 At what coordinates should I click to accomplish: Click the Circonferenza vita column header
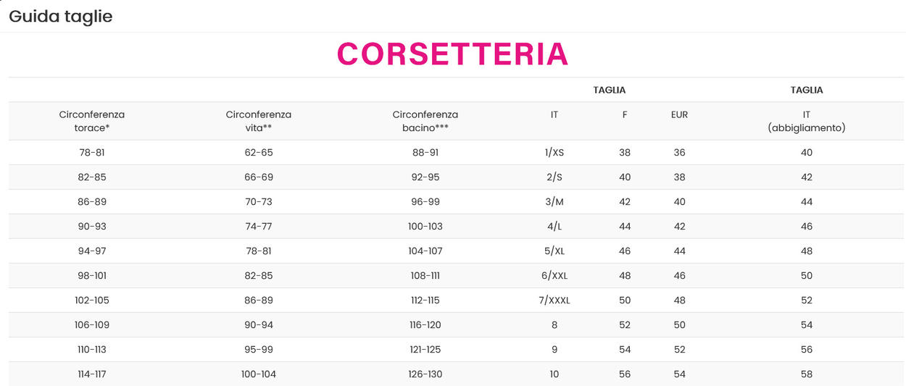(259, 121)
